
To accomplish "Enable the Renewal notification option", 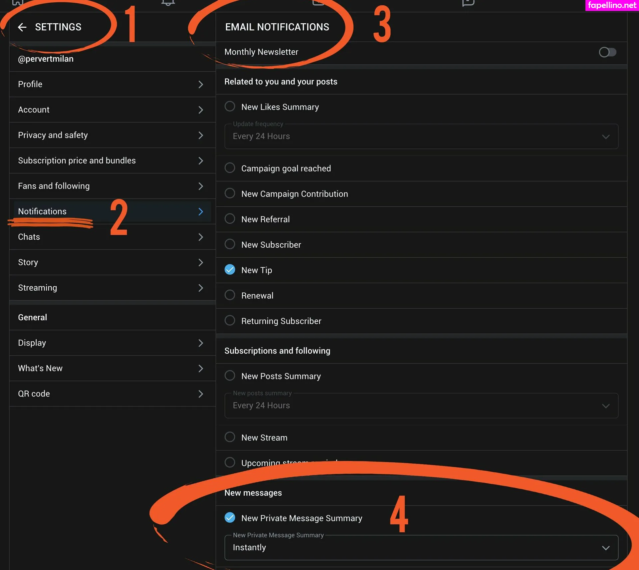I will tap(230, 295).
